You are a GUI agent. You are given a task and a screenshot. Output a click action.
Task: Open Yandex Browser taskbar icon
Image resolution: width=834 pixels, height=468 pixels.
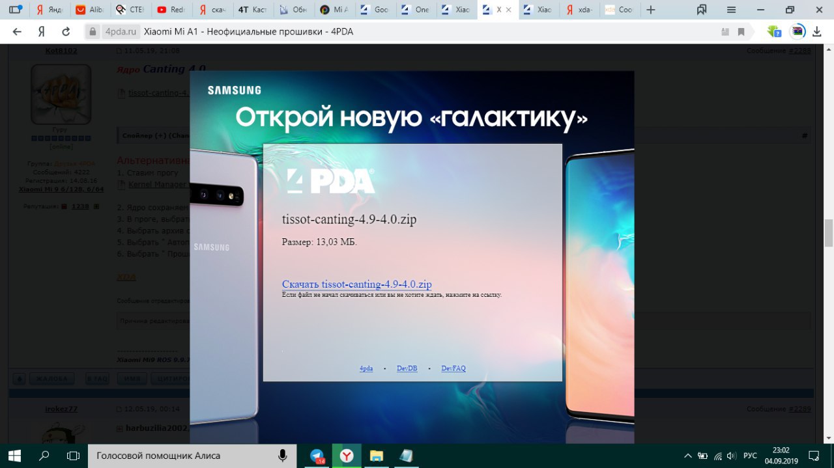[x=347, y=456]
